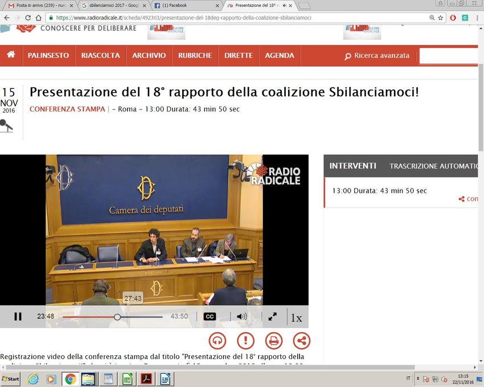Image resolution: width=484 pixels, height=387 pixels.
Task: Bookmark this page with the star icon
Action: 440,18
